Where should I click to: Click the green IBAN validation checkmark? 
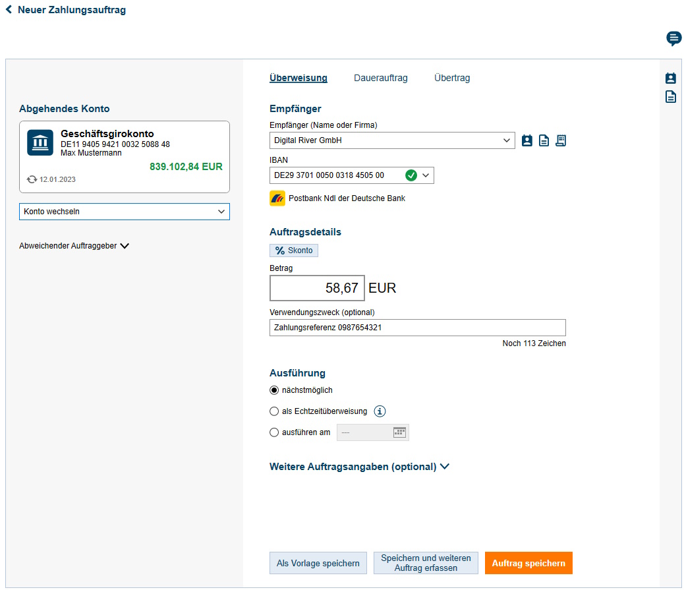pyautogui.click(x=411, y=175)
